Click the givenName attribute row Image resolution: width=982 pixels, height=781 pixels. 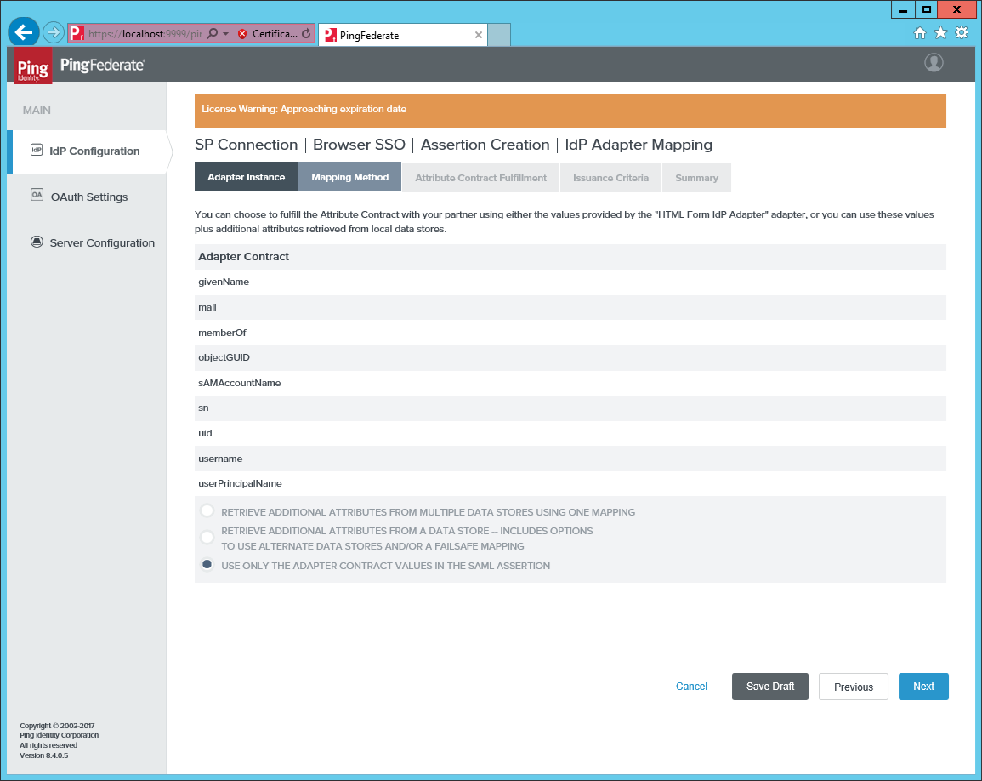coord(570,282)
